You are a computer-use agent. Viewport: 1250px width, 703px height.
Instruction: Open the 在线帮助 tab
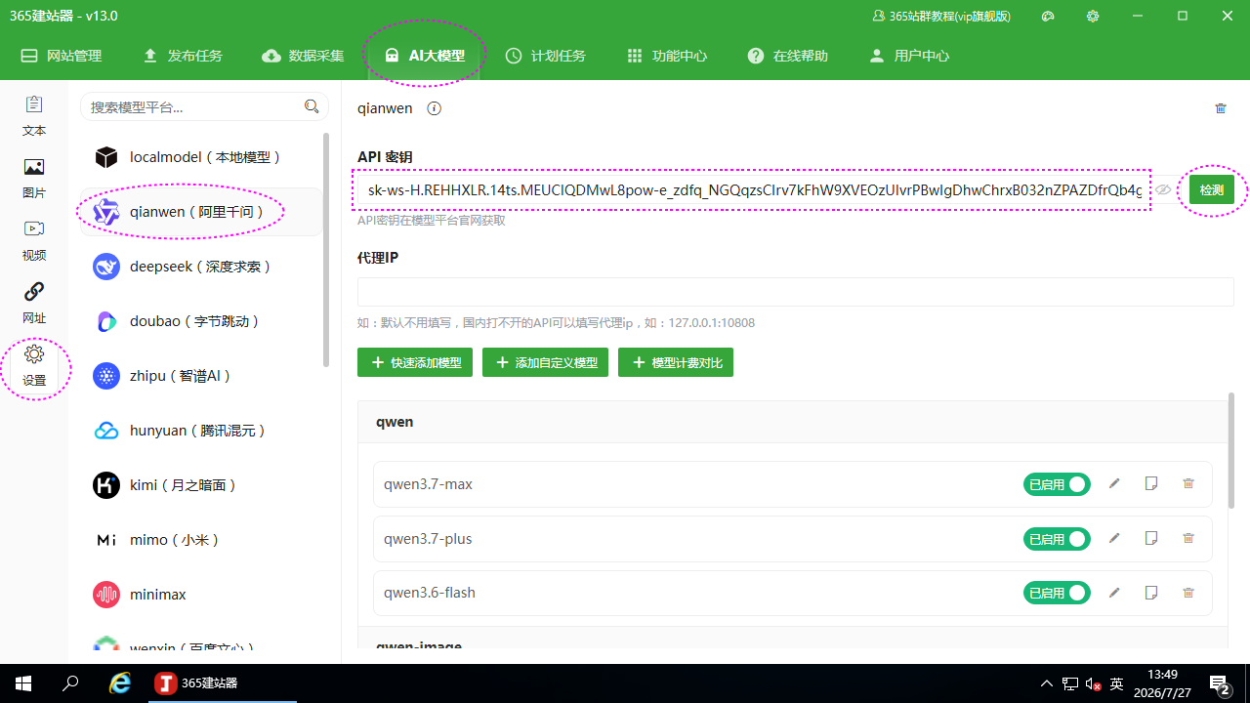788,56
